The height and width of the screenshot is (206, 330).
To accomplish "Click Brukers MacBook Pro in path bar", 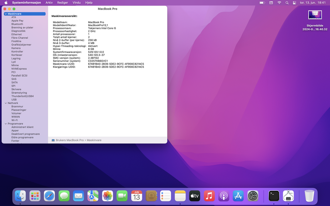I will pyautogui.click(x=69, y=140).
